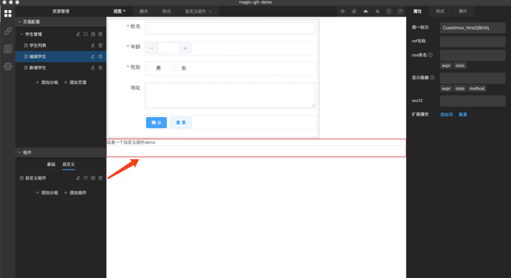This screenshot has height=278, width=511.
Task: Select the 男 radio button
Action: [149, 68]
